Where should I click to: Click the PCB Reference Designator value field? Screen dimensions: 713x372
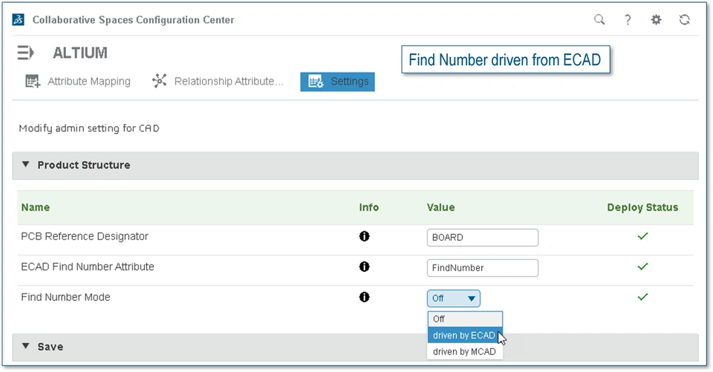click(x=483, y=238)
